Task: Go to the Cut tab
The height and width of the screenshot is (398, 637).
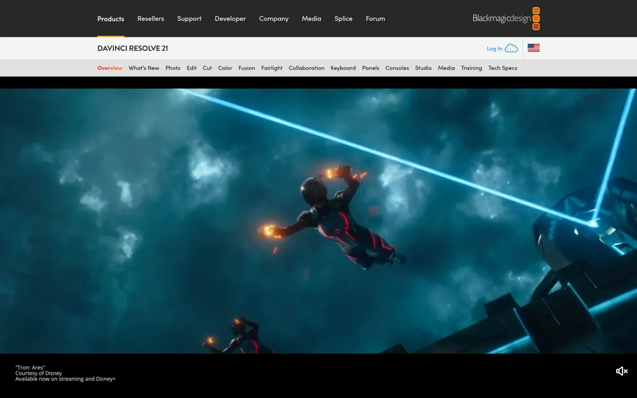Action: pos(208,68)
